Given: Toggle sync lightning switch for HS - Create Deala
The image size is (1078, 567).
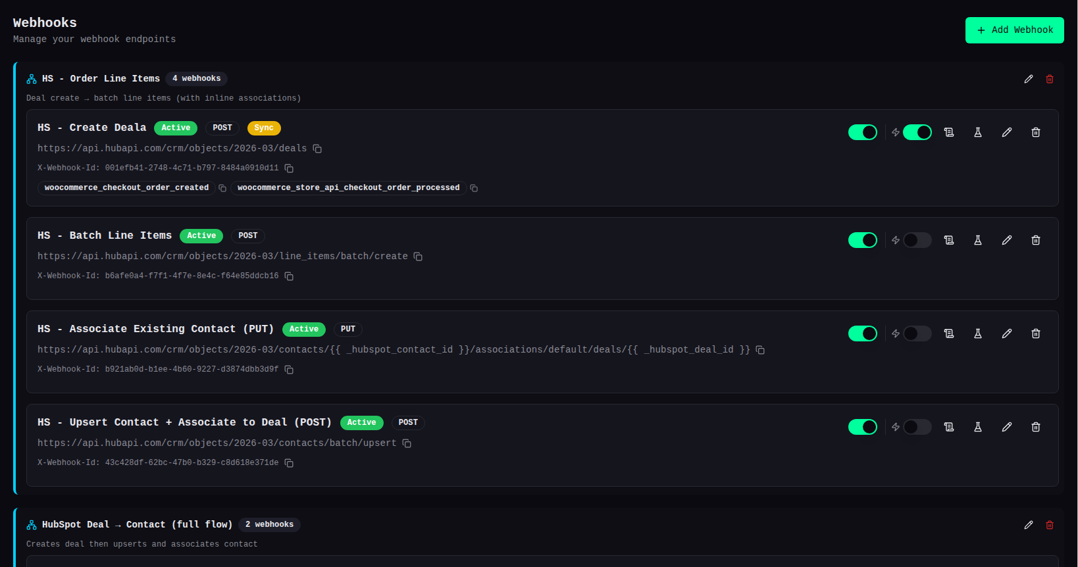Looking at the screenshot, I should point(917,132).
